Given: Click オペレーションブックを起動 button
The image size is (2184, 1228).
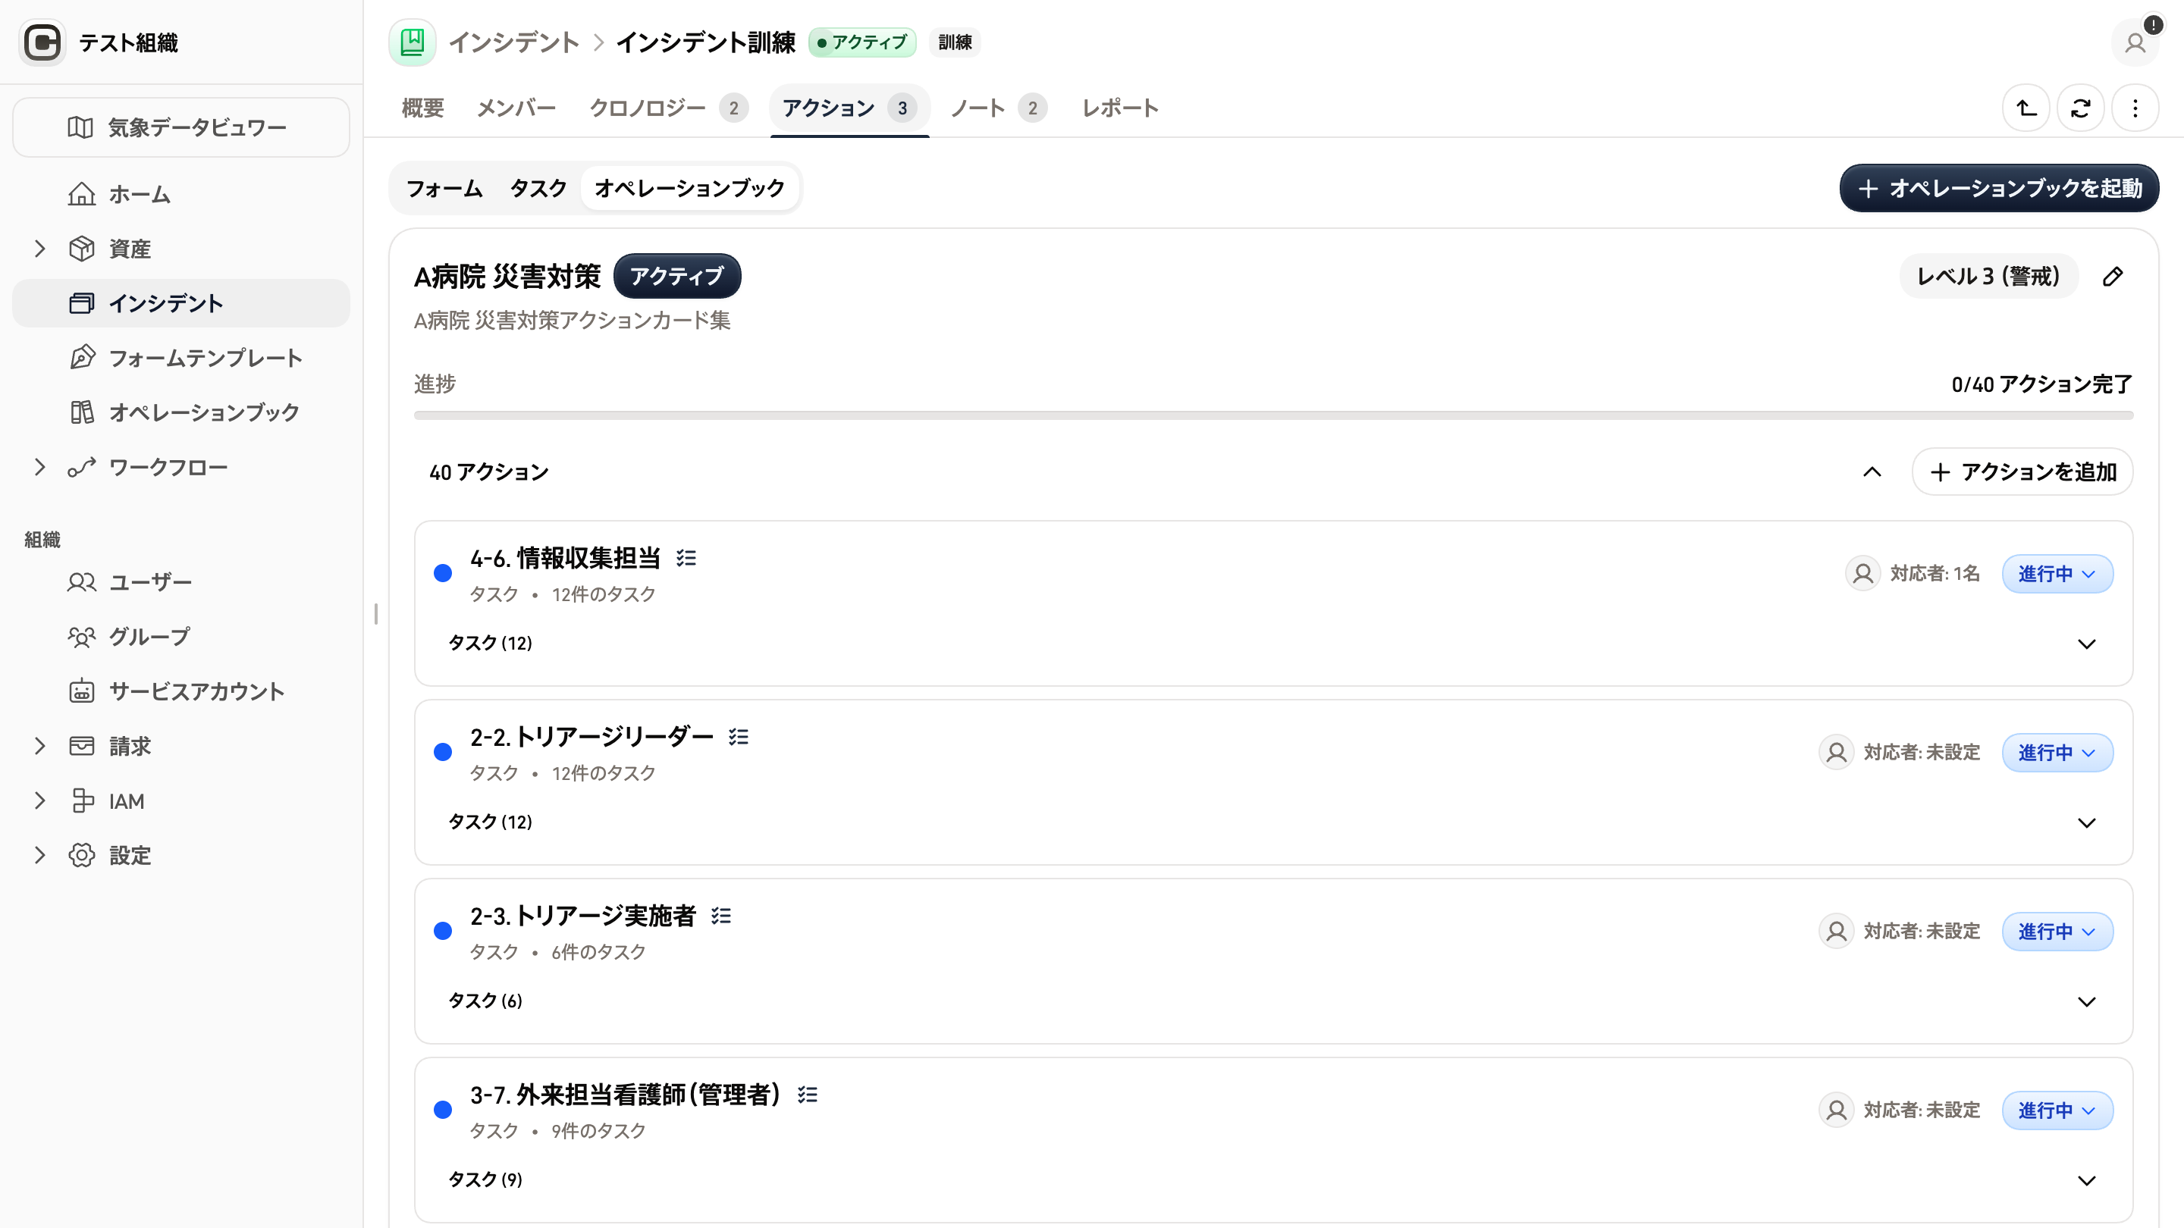Looking at the screenshot, I should (1999, 188).
